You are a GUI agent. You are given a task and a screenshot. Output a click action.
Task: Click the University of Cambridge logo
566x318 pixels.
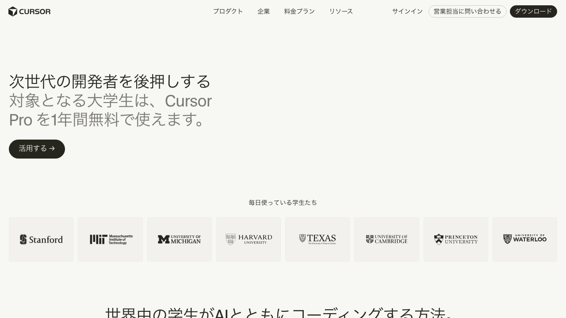(386, 239)
